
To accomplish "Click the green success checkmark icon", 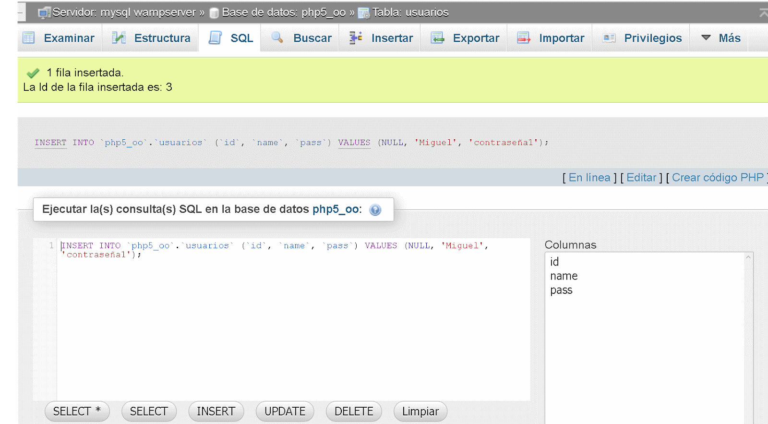I will pos(33,73).
